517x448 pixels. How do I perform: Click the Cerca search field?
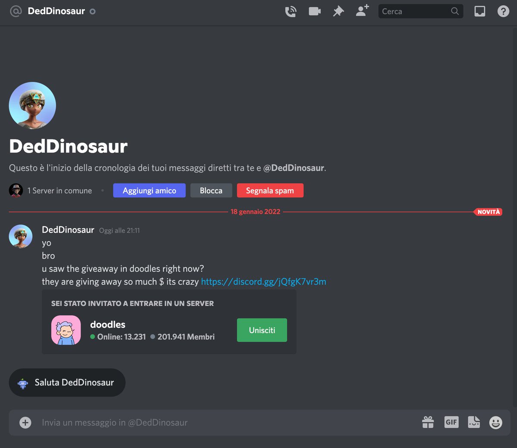coord(420,11)
